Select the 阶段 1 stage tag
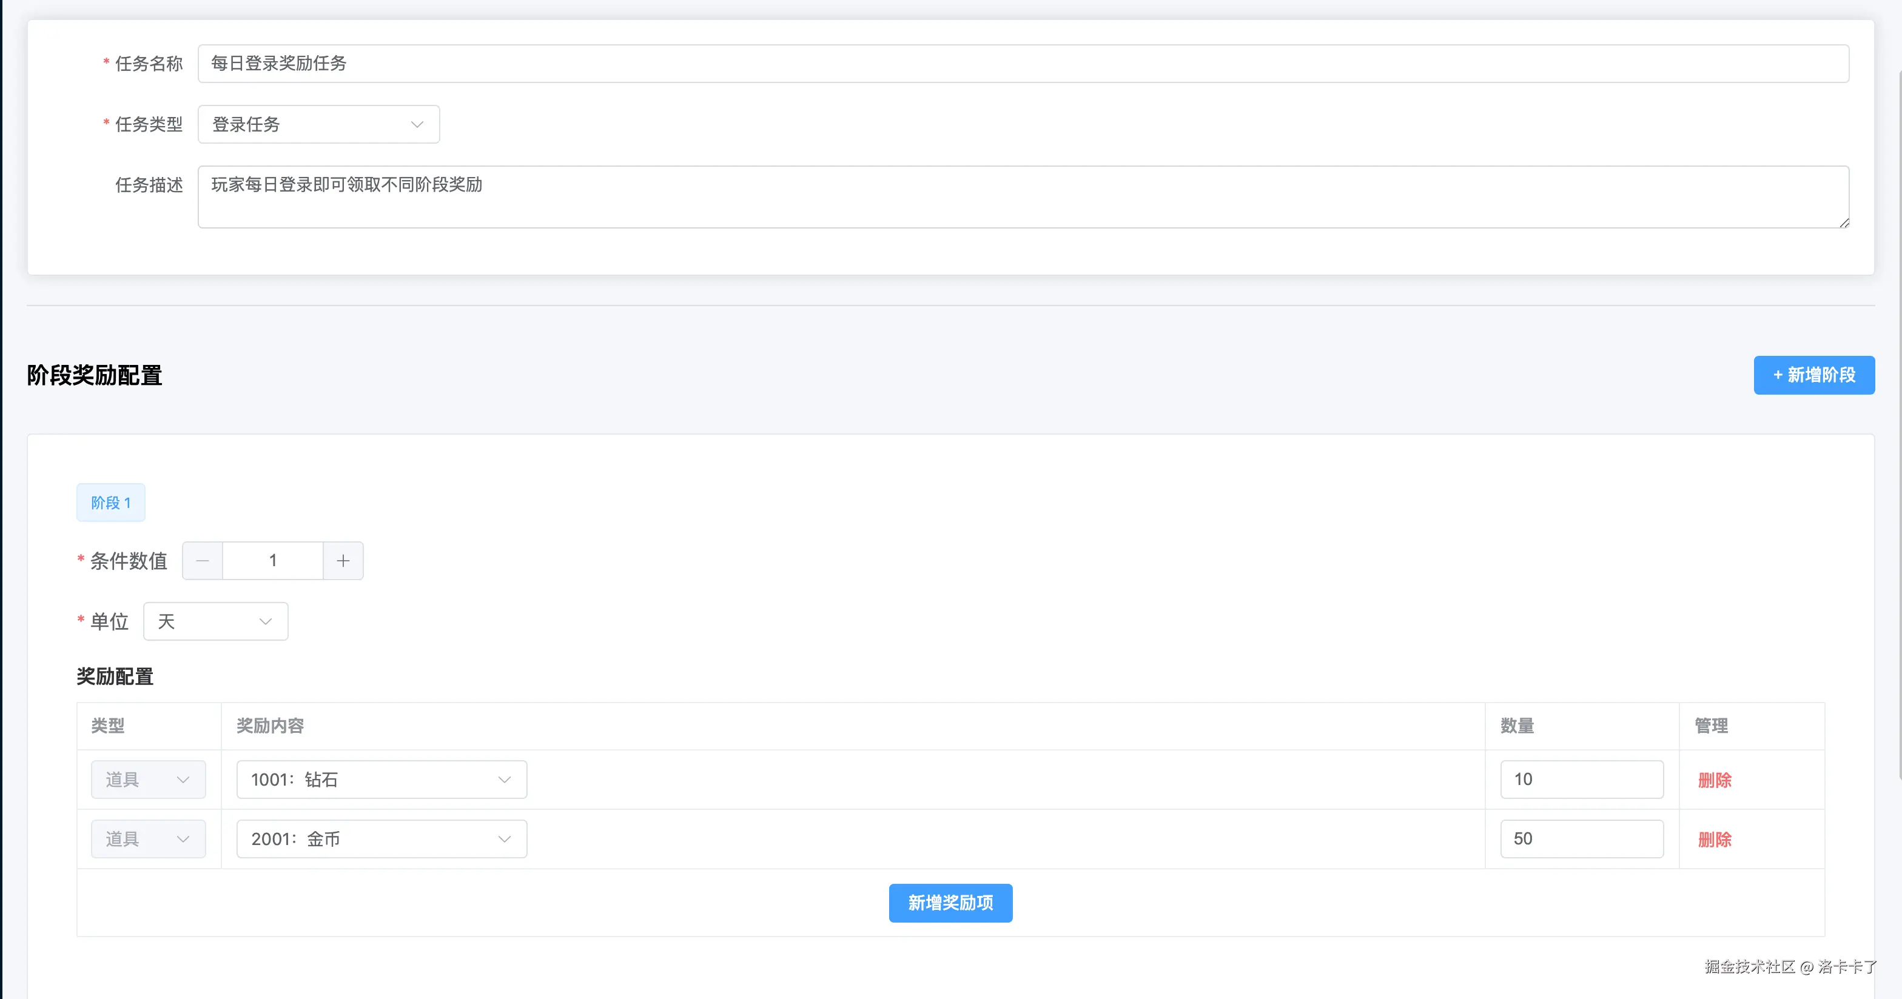Screen dimensions: 1902x999 pyautogui.click(x=111, y=503)
